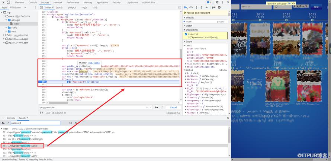Screen dimensions: 331x161
Task: Open the Performance tab
Action: tap(73, 3)
